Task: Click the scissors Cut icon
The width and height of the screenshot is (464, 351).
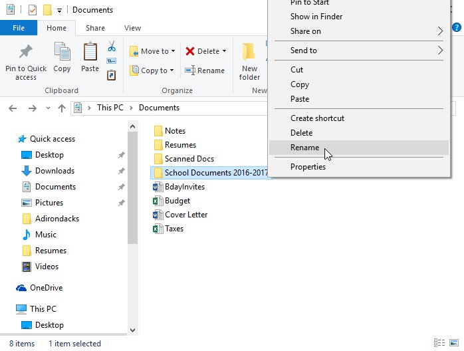Action: pos(112,46)
